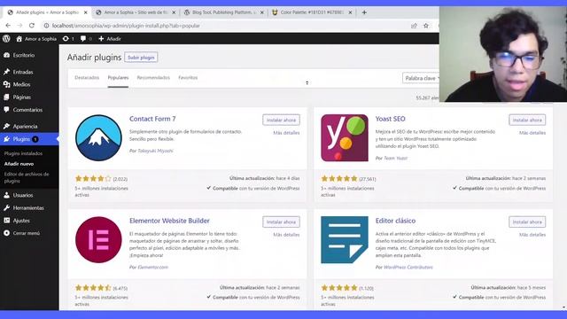Open author link Takayuki Miyoshi

tap(155, 151)
